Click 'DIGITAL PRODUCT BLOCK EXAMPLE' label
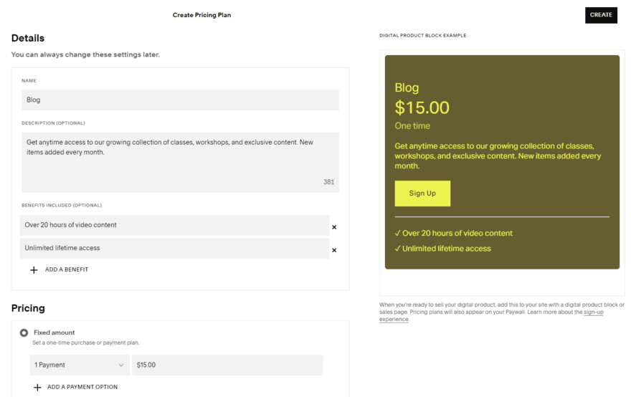This screenshot has width=631, height=397. (x=422, y=35)
